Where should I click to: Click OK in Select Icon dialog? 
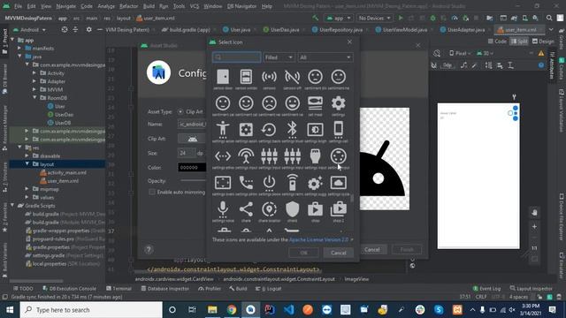303,253
